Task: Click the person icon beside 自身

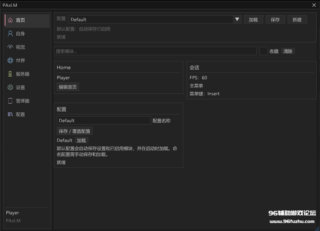Action: 10,34
